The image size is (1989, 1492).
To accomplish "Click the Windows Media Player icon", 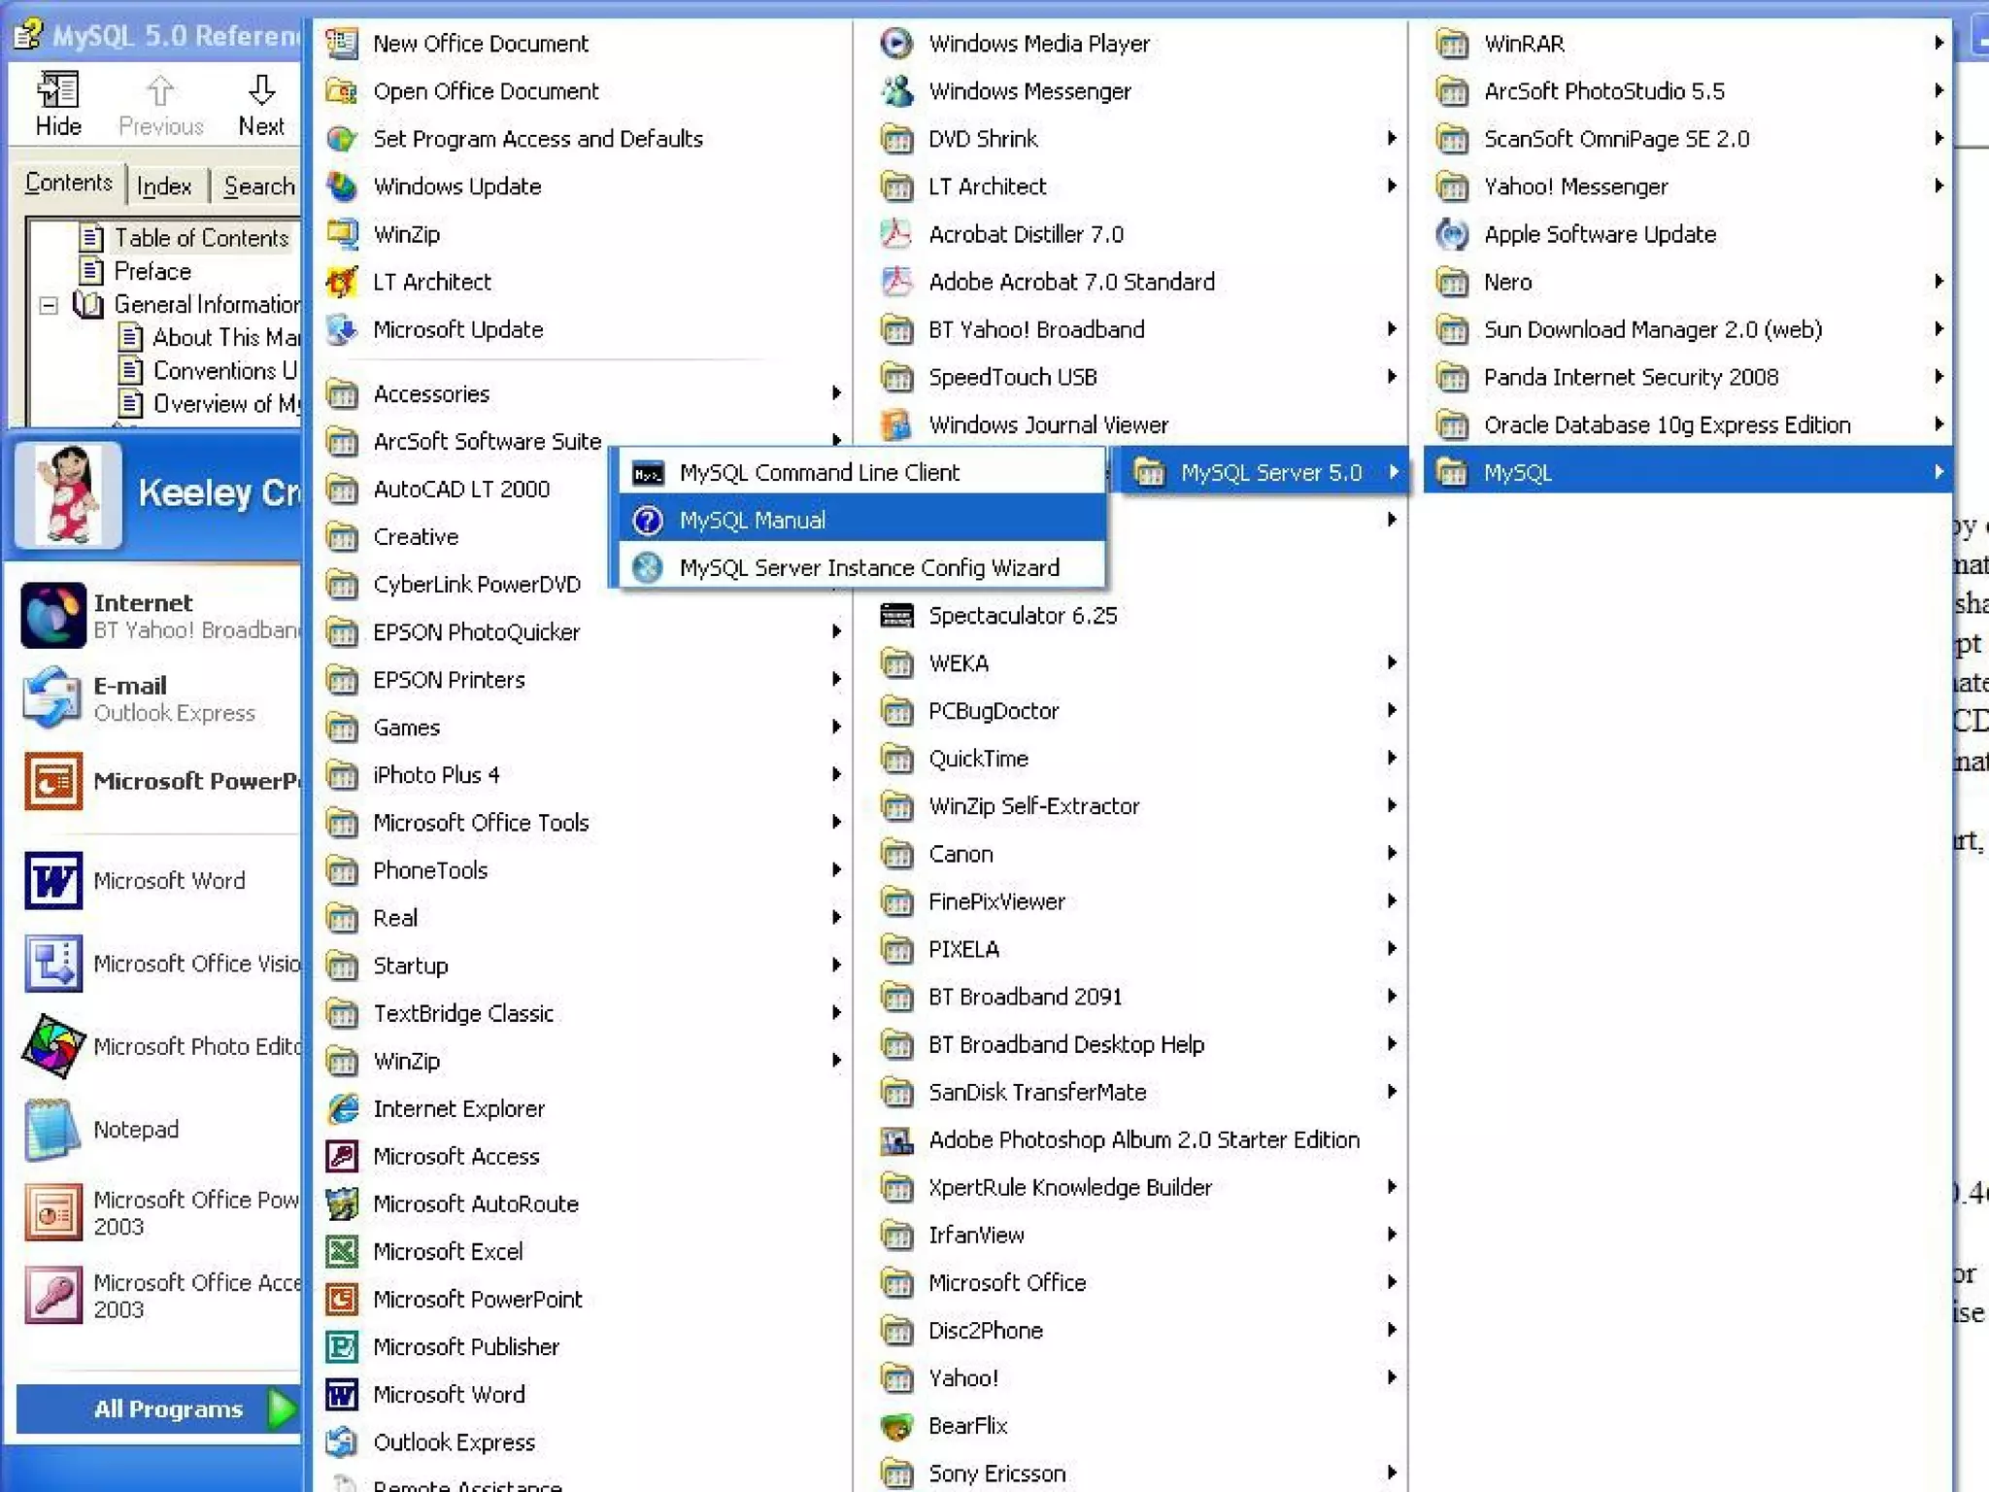I will coord(896,44).
